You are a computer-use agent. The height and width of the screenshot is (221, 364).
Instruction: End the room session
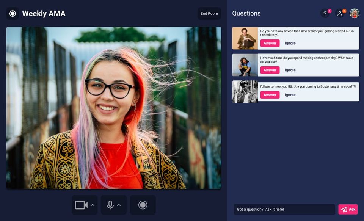coord(209,14)
